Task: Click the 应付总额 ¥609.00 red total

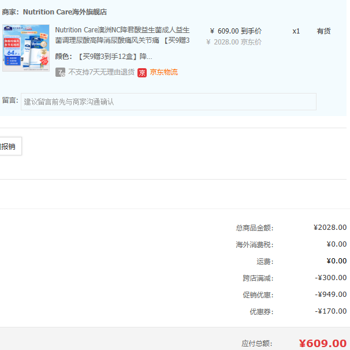Action: click(x=323, y=343)
